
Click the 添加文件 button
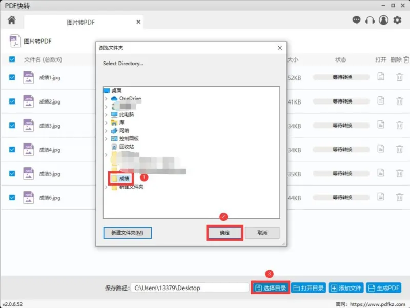click(x=346, y=288)
